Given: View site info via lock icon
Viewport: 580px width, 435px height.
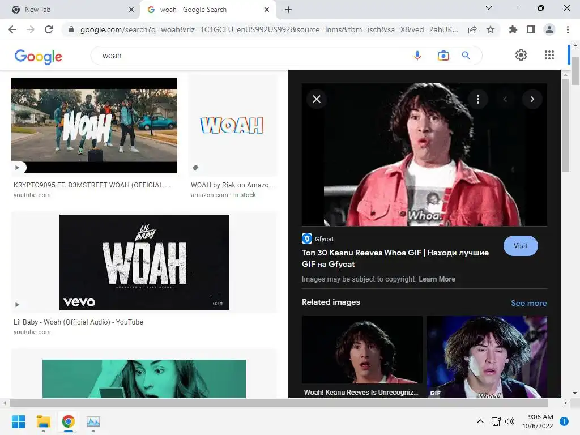Looking at the screenshot, I should click(x=71, y=29).
